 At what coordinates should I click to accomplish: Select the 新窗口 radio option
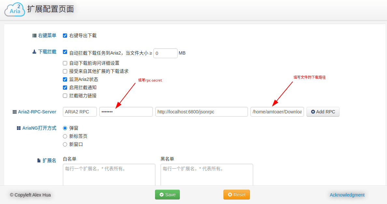coord(65,145)
